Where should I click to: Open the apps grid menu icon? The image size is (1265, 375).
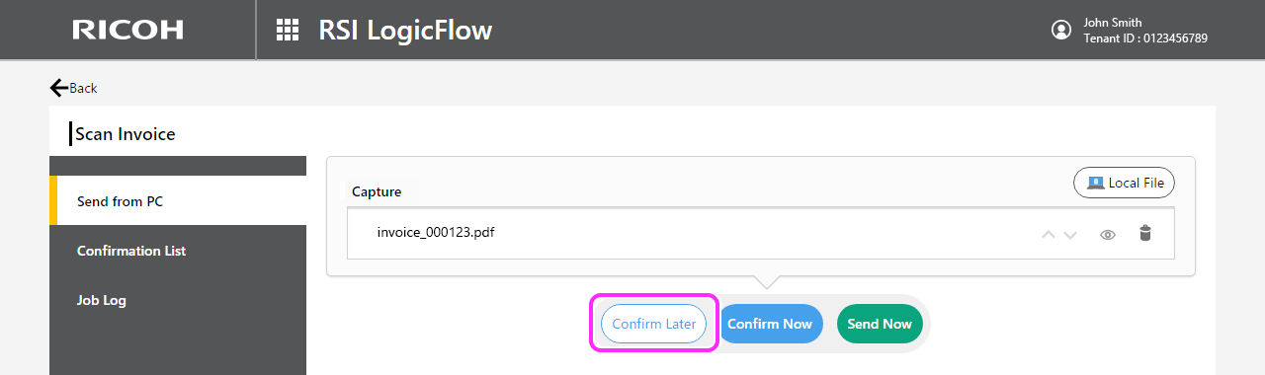tap(288, 30)
